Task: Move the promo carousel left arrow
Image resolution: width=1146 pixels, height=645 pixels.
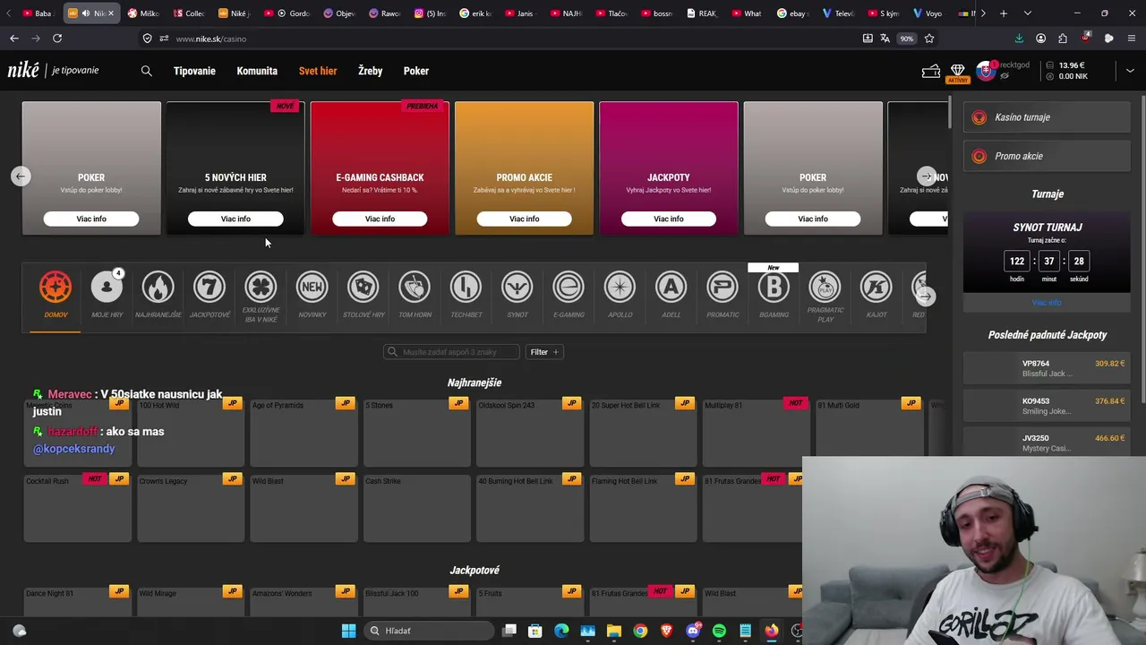Action: [x=21, y=176]
